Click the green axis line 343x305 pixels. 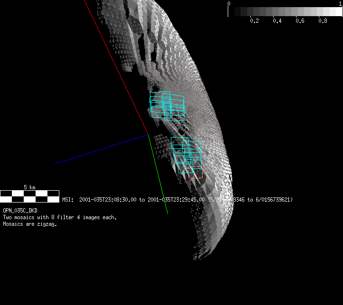158,174
